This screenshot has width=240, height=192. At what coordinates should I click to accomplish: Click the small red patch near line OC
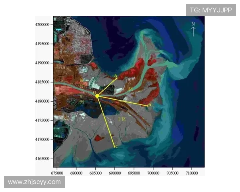click(99, 138)
